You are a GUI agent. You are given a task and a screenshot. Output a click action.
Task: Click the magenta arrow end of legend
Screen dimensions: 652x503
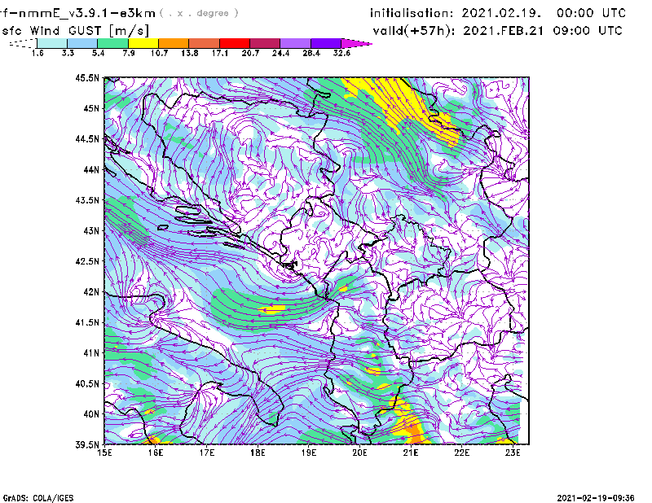(356, 43)
